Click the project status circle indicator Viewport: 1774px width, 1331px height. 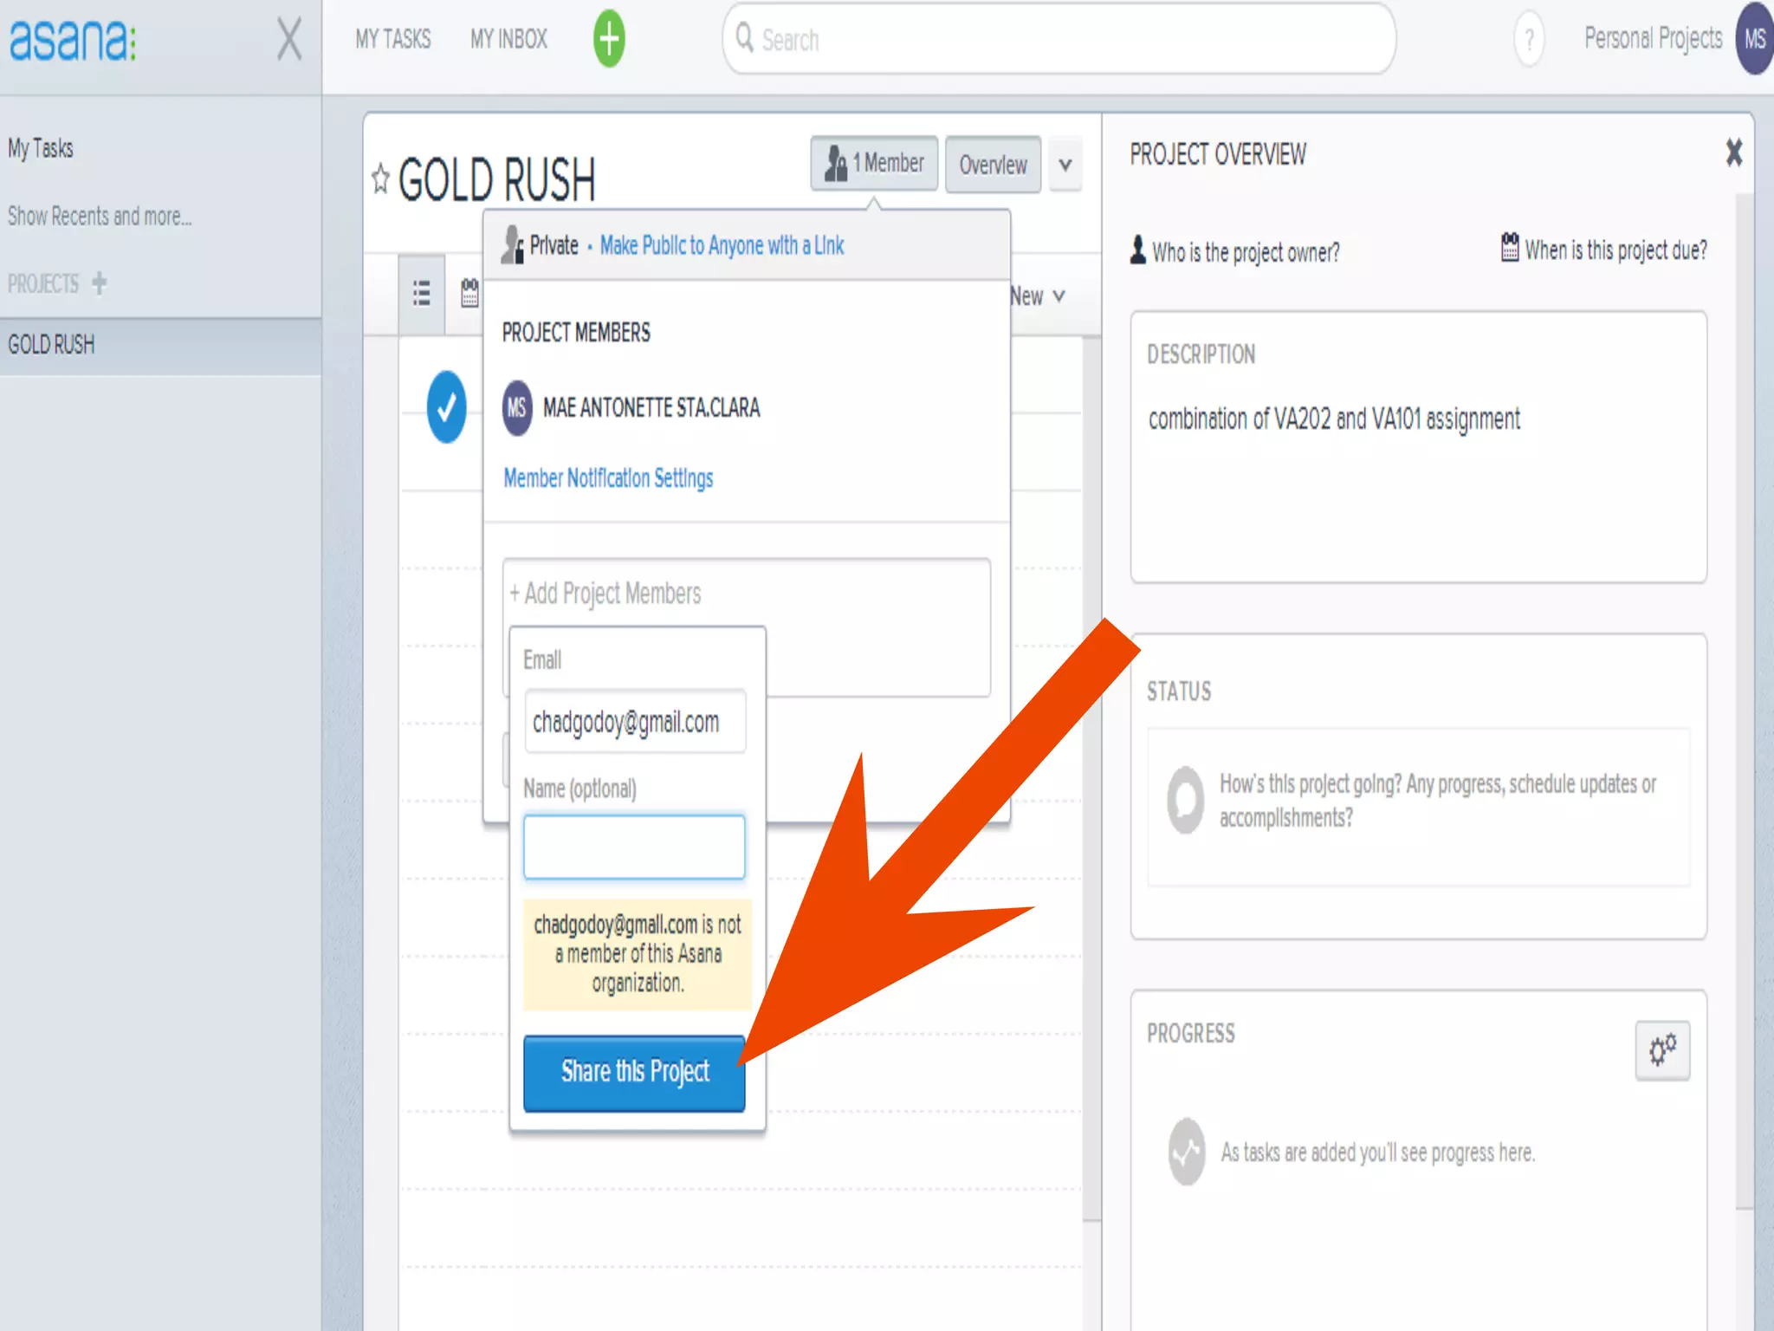[1185, 800]
